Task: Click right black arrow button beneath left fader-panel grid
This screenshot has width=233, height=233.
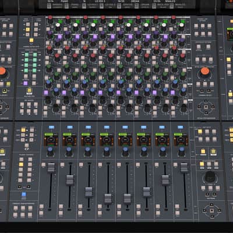Action: click(x=29, y=187)
